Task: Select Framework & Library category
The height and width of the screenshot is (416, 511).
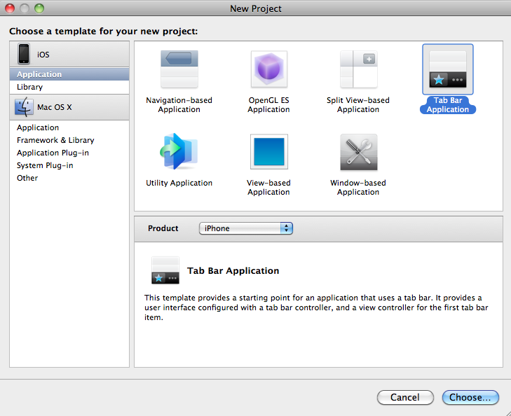Action: pos(69,140)
